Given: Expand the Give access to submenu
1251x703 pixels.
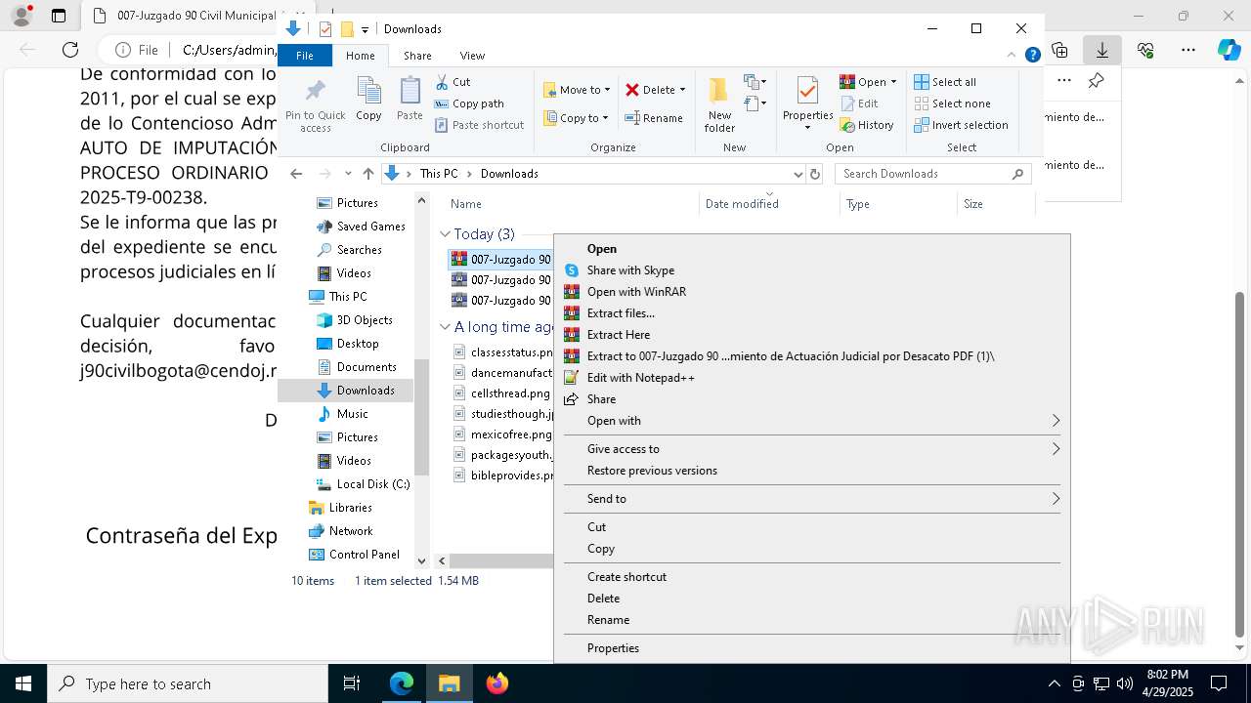Looking at the screenshot, I should coord(812,449).
